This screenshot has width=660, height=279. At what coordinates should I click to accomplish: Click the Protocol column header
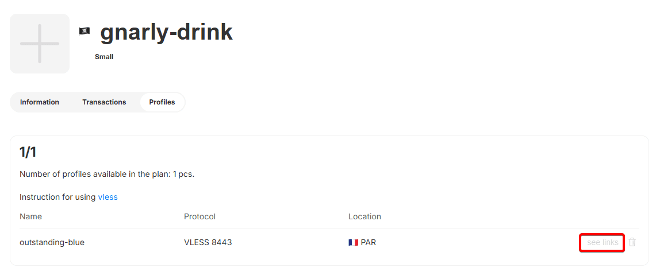(x=199, y=216)
